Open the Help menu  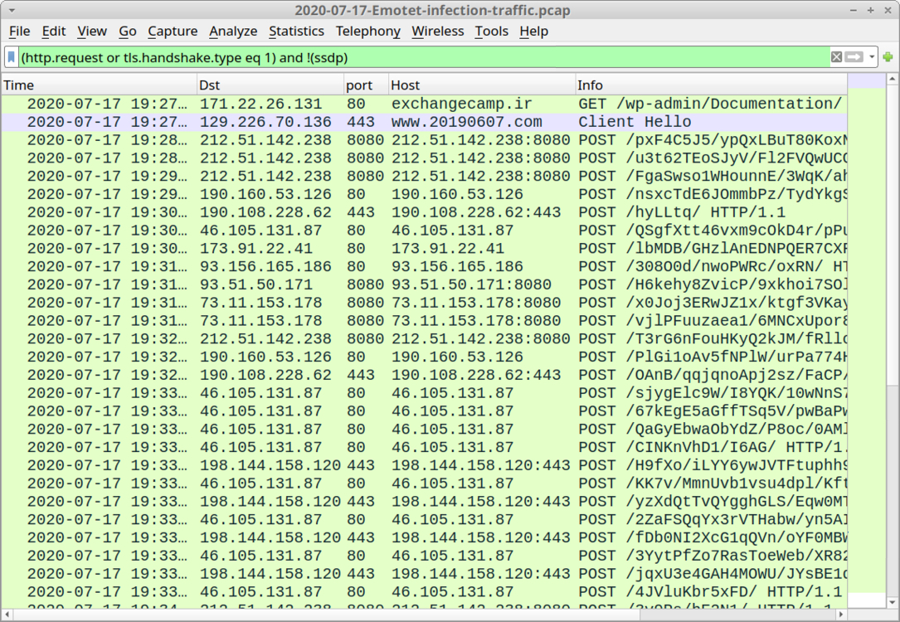534,31
